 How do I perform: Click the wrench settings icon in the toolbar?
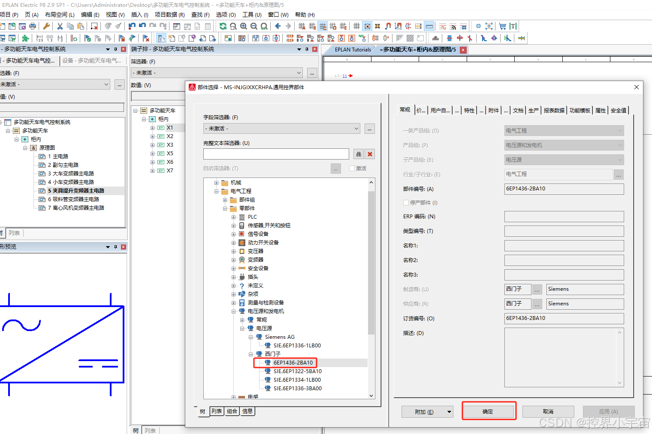46,26
